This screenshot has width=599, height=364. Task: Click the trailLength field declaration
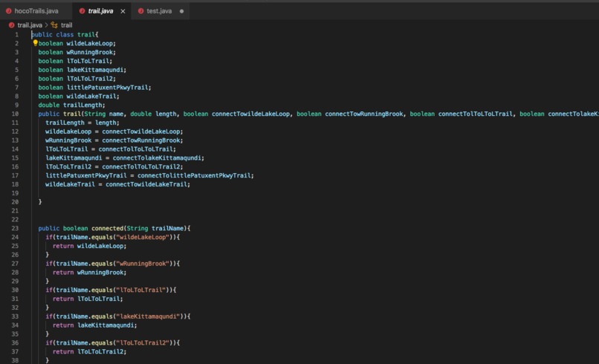coord(71,105)
